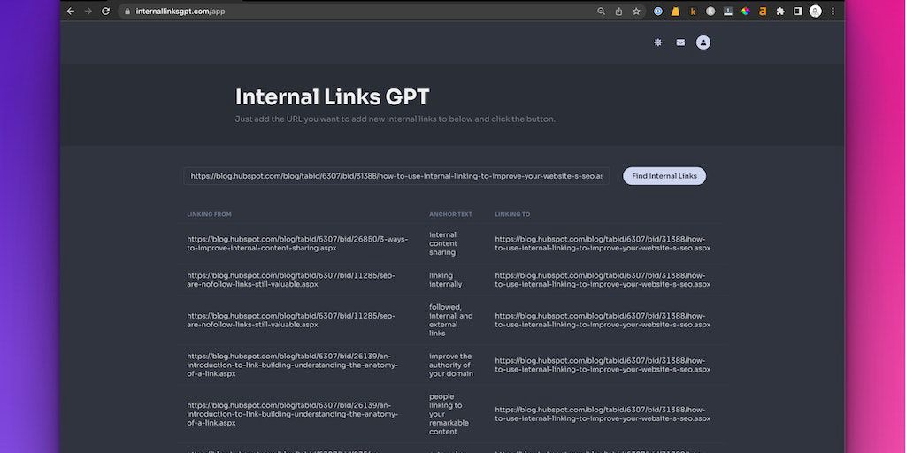The image size is (906, 453).
Task: Open link-building URL beside 'improve the authority'
Action: [292, 365]
